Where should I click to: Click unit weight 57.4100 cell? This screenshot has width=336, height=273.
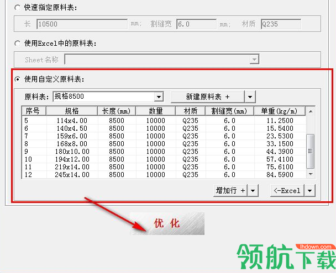280,159
